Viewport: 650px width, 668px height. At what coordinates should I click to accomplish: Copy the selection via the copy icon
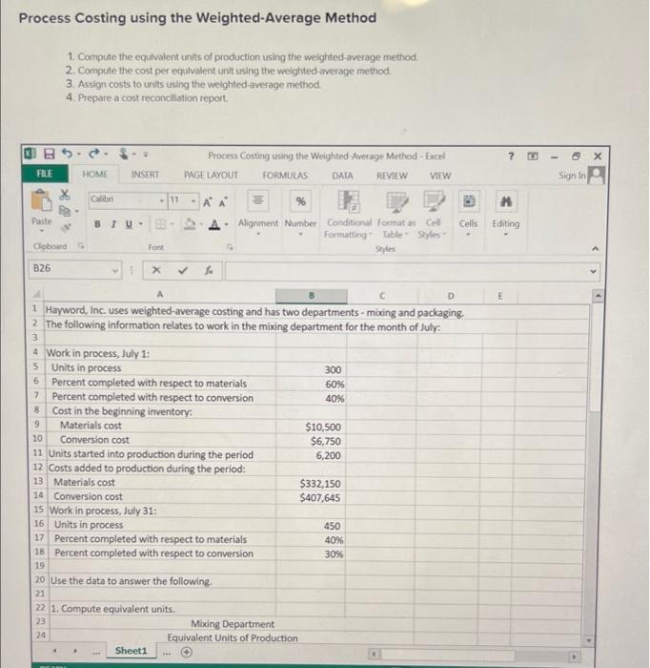click(64, 211)
